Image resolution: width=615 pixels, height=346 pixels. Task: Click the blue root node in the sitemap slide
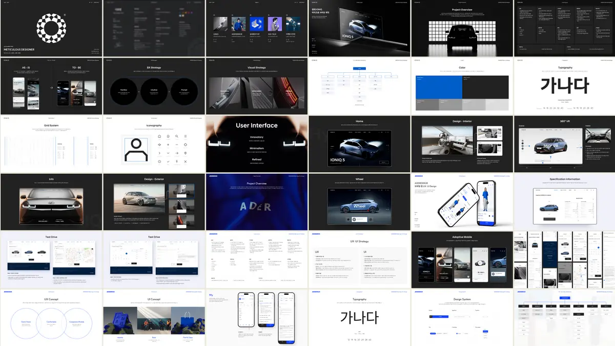[x=359, y=68]
